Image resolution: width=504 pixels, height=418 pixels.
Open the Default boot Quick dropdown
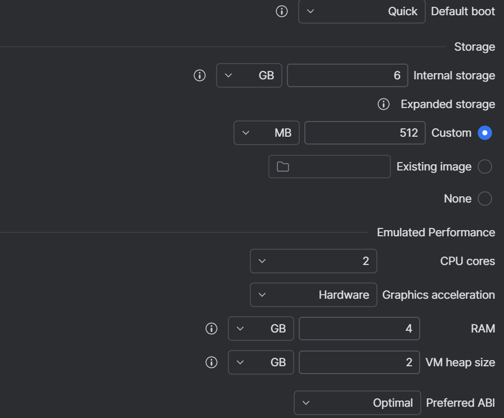[x=362, y=11]
